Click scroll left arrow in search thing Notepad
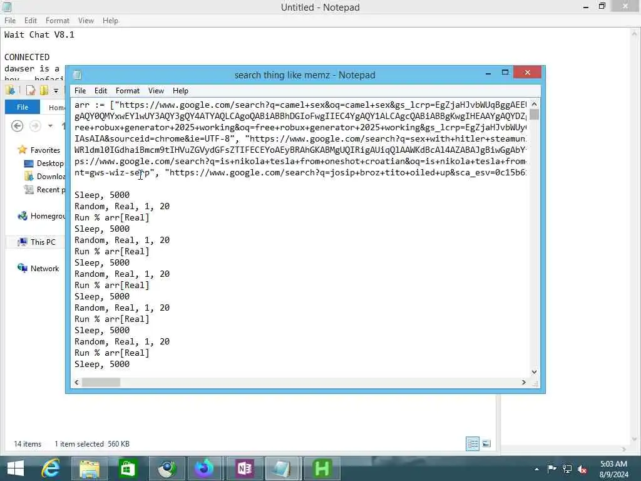This screenshot has height=481, width=641. coord(76,383)
